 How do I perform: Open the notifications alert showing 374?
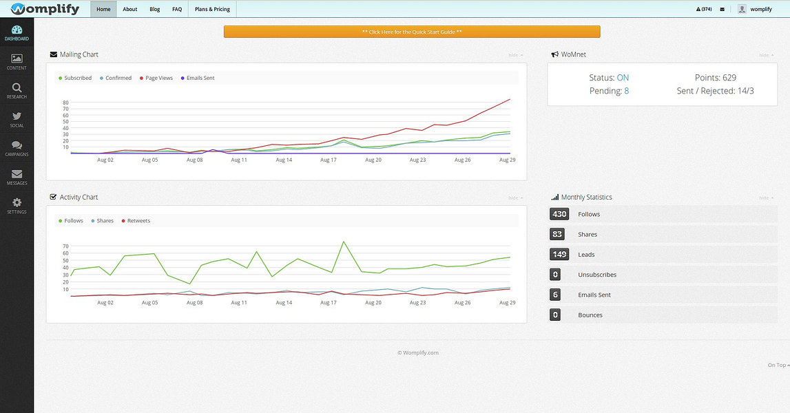pos(704,9)
